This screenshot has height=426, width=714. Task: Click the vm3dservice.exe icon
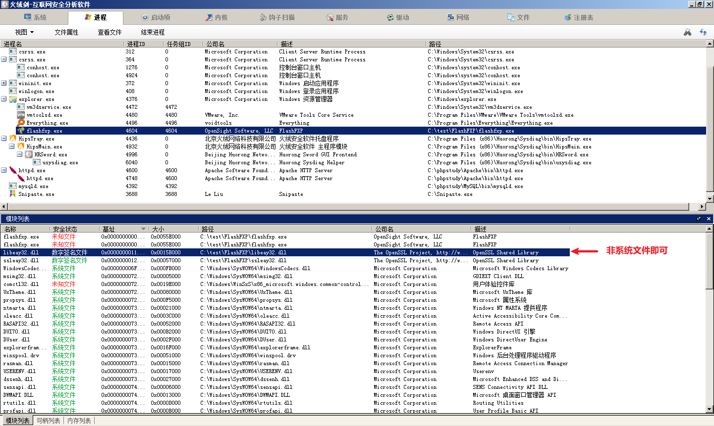pos(21,107)
